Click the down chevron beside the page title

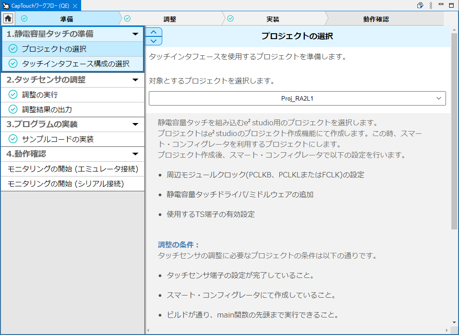tap(154, 41)
